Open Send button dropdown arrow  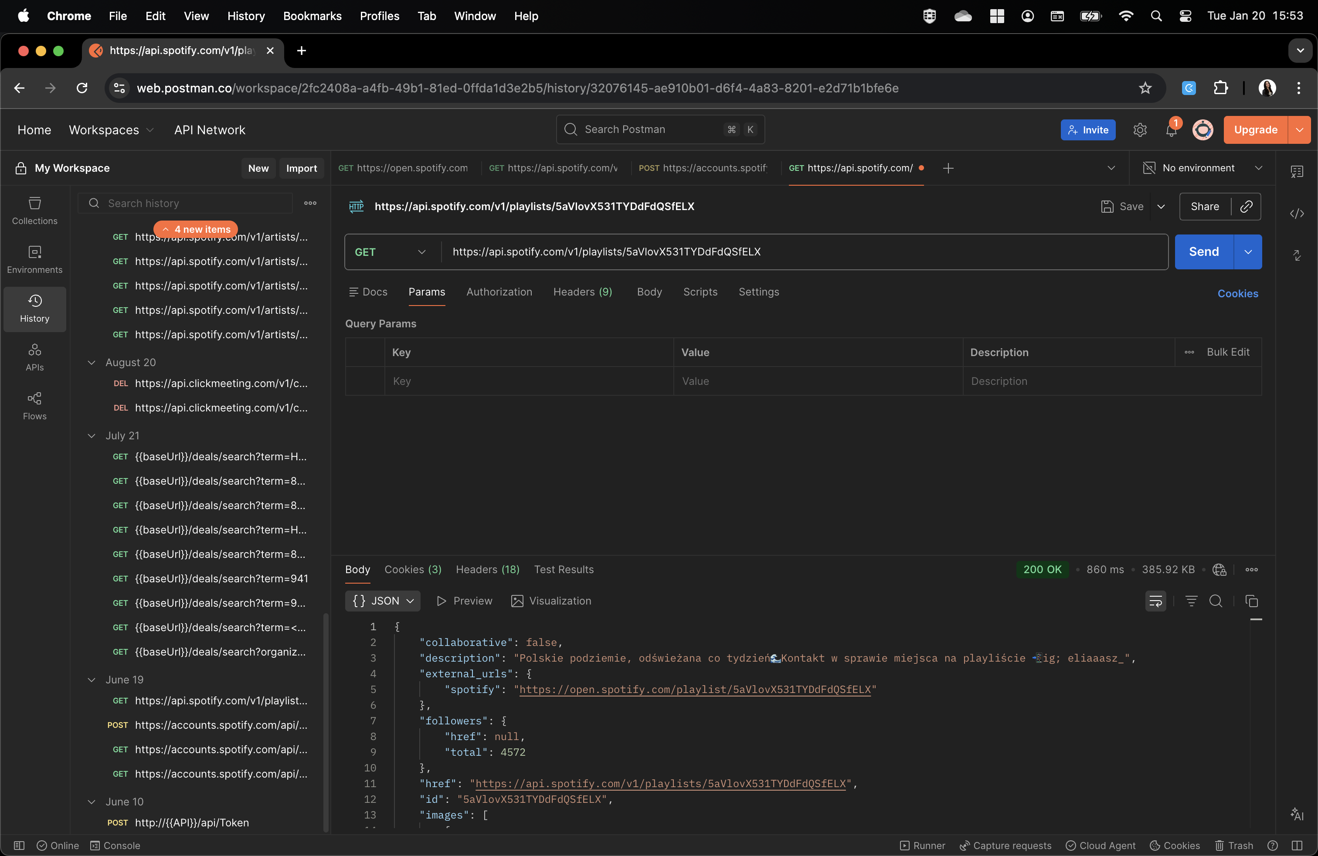tap(1248, 252)
